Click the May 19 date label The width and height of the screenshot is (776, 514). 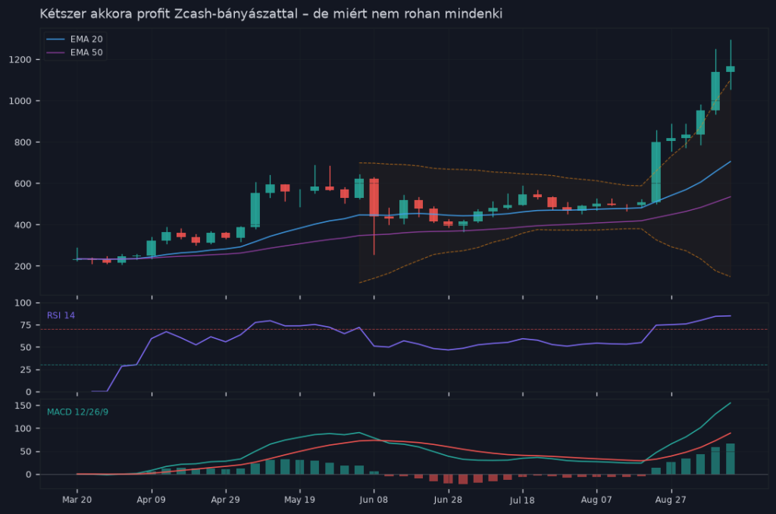tap(300, 500)
